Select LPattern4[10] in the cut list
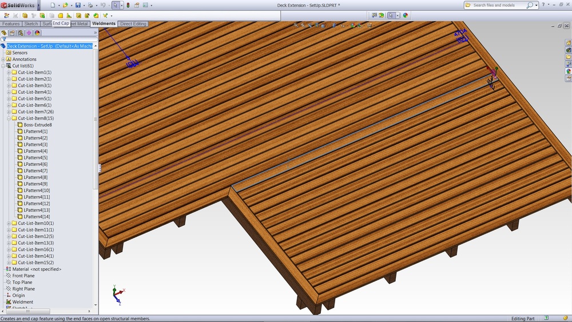The width and height of the screenshot is (572, 322). [x=37, y=190]
